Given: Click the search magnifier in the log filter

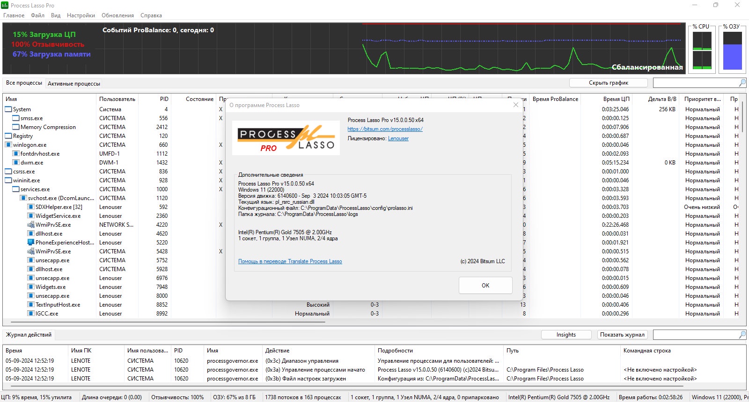Looking at the screenshot, I should pyautogui.click(x=742, y=335).
